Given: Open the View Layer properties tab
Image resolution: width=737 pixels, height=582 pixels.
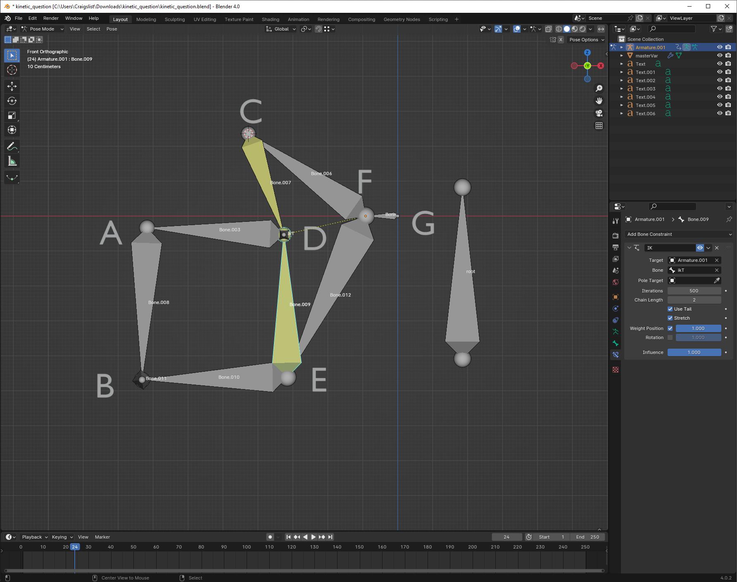Looking at the screenshot, I should pyautogui.click(x=616, y=259).
